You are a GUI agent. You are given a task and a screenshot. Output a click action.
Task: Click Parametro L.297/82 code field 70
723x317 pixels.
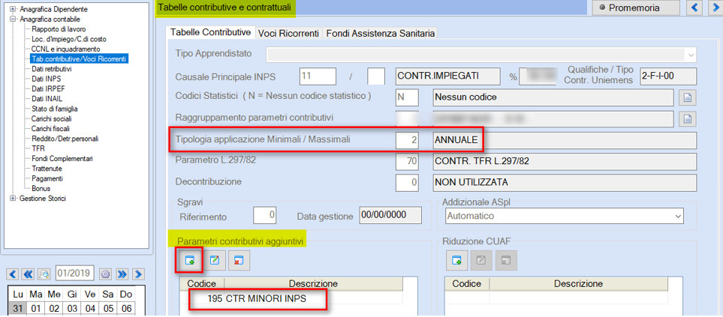[x=407, y=161]
